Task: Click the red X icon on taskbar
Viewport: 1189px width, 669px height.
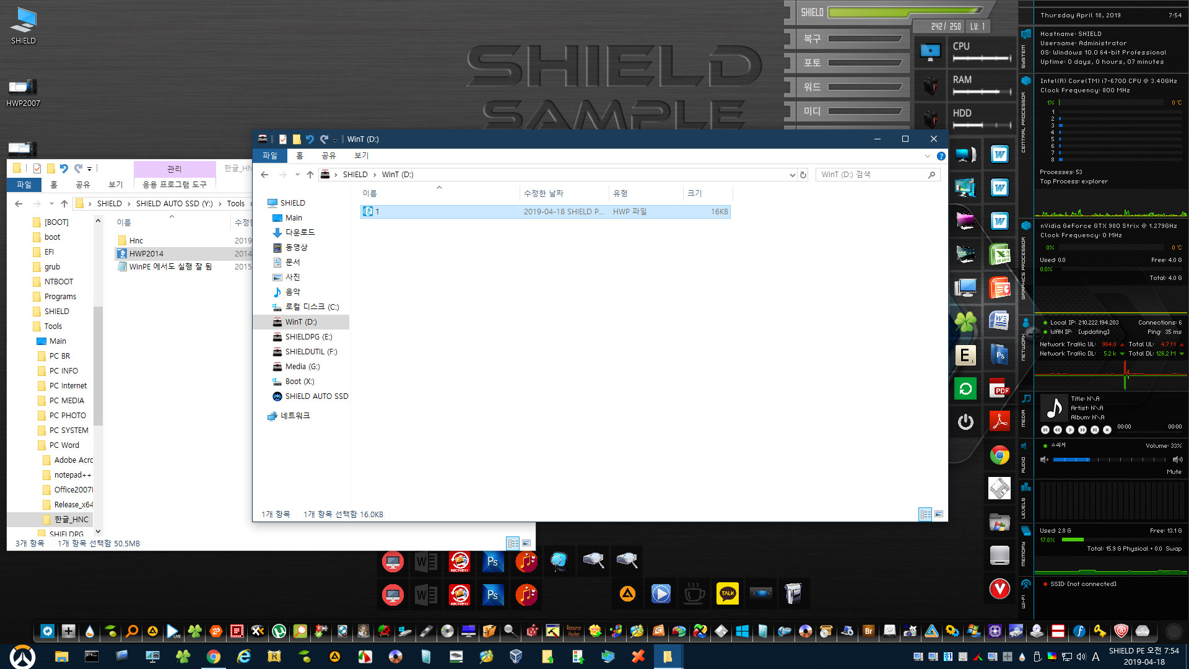Action: pyautogui.click(x=638, y=657)
